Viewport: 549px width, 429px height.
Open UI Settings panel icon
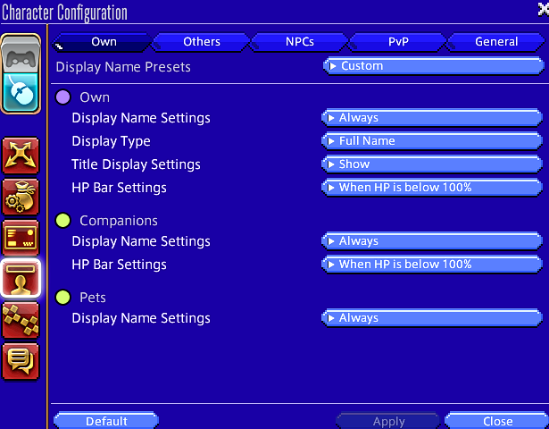click(21, 238)
